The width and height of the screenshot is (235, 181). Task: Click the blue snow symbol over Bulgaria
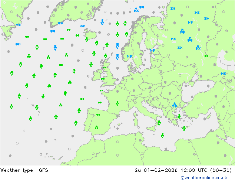tap(174, 105)
